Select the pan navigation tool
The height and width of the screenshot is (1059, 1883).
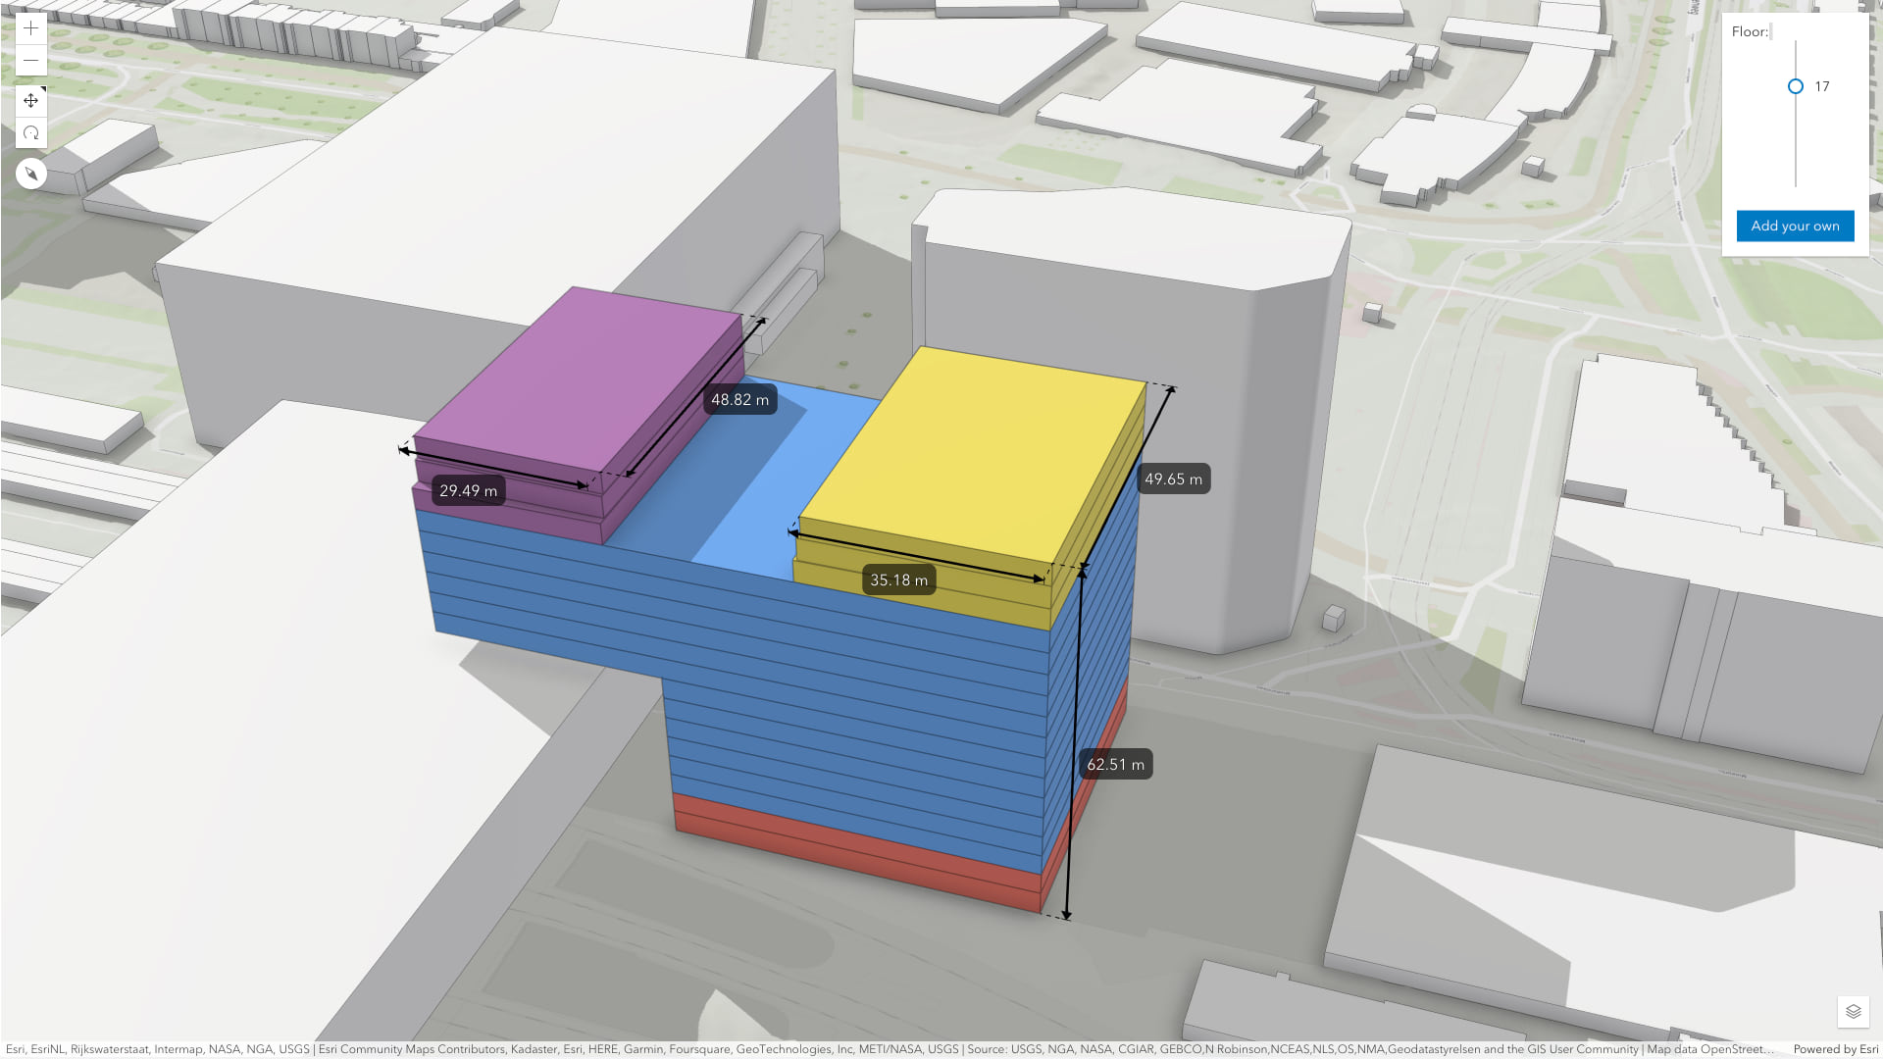point(31,101)
